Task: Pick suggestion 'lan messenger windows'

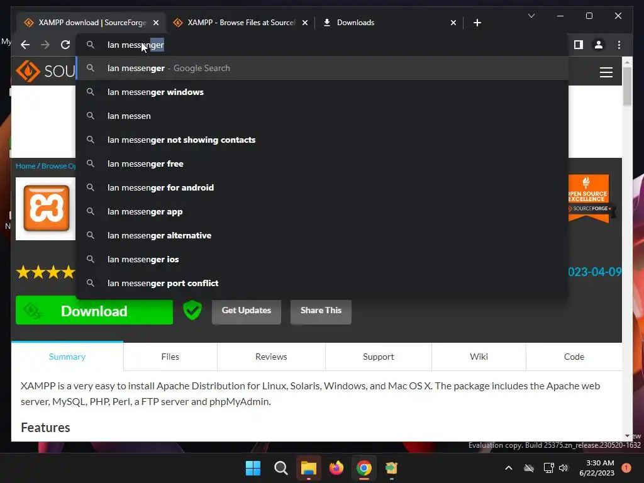Action: pyautogui.click(x=322, y=92)
